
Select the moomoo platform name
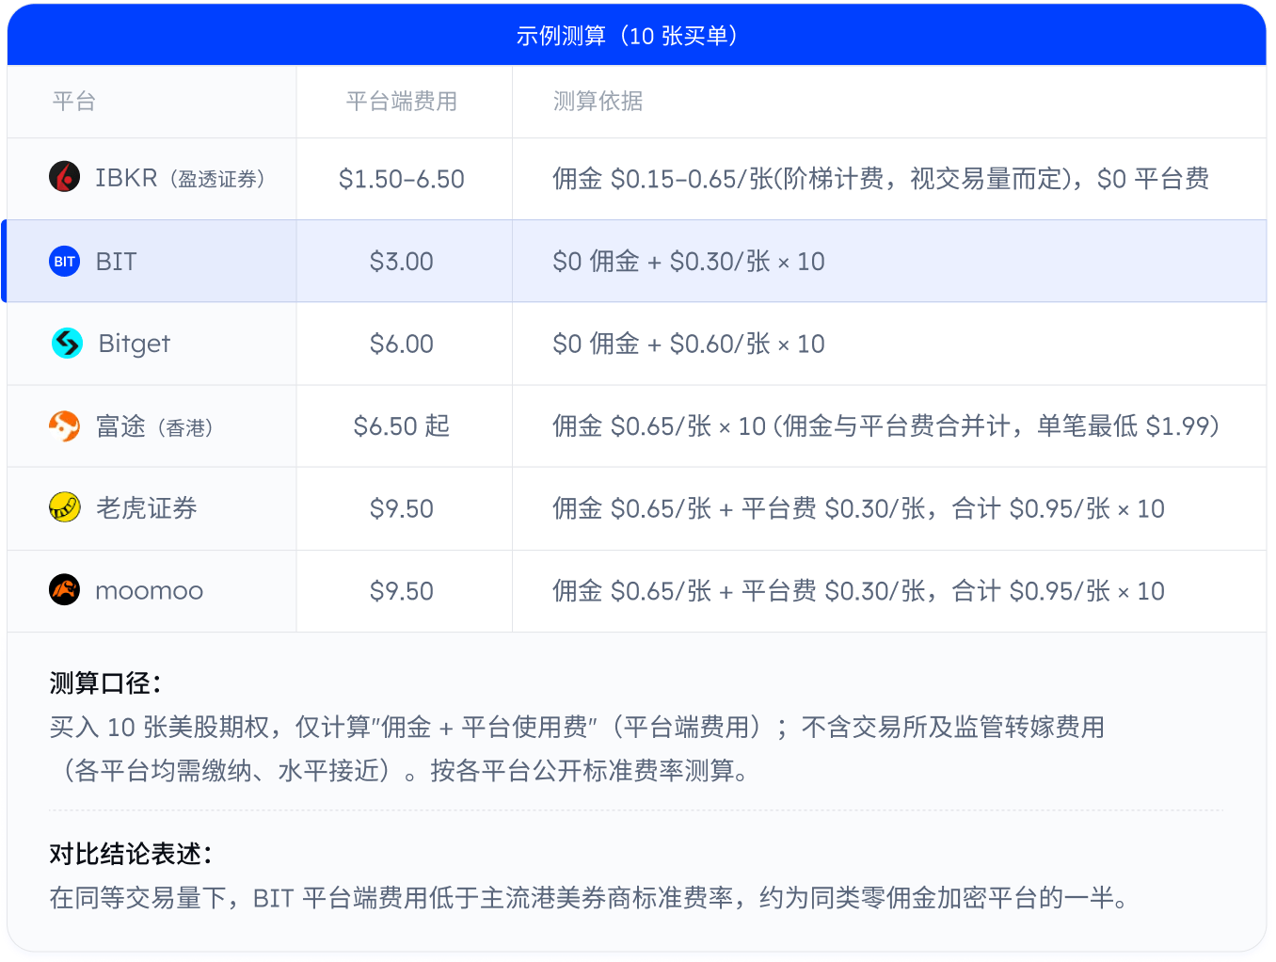click(x=150, y=591)
